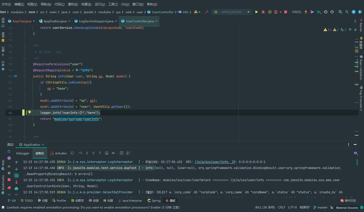Go to next highlighted error down arrow
The height and width of the screenshot is (212, 364).
click(x=355, y=30)
